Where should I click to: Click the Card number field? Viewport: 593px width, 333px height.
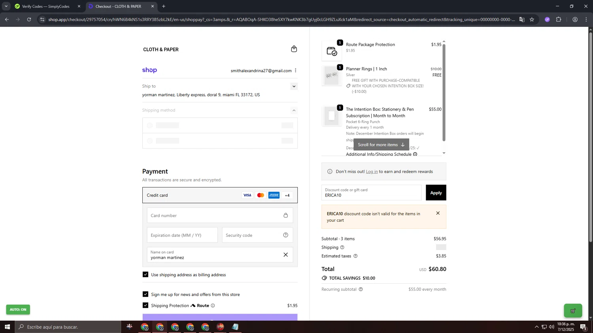click(220, 215)
